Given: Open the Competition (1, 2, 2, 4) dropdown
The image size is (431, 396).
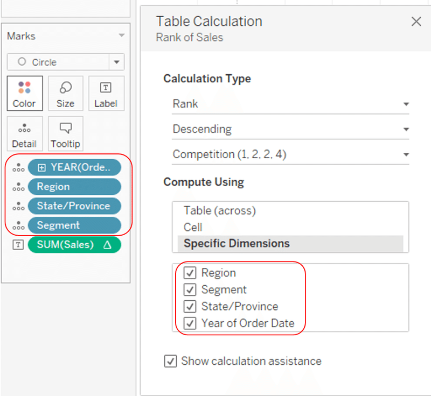Looking at the screenshot, I should (406, 154).
